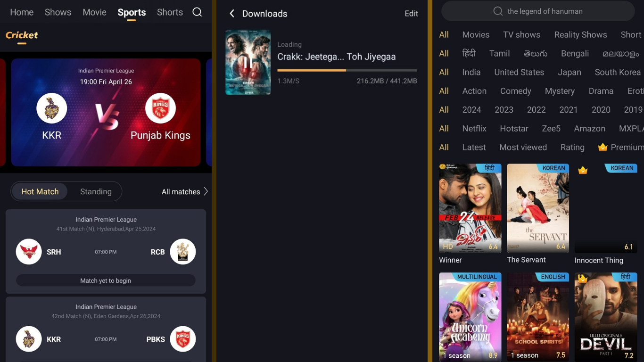Tap the pause icon on the Crakk download

248,62
